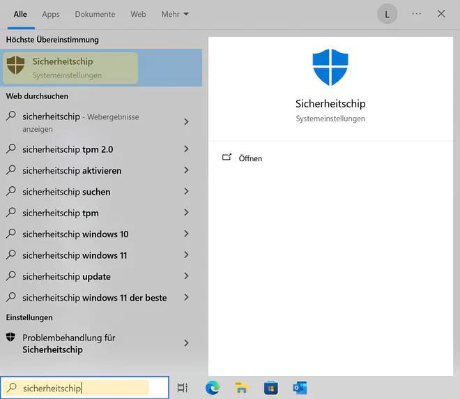Expand arrow for 'Webergebnisse anzeigen' result
Screen dimensions: 460x399
click(x=186, y=121)
